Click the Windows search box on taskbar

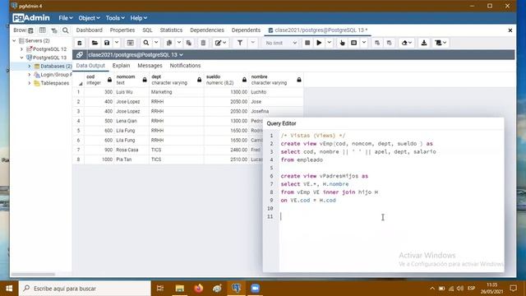85,289
